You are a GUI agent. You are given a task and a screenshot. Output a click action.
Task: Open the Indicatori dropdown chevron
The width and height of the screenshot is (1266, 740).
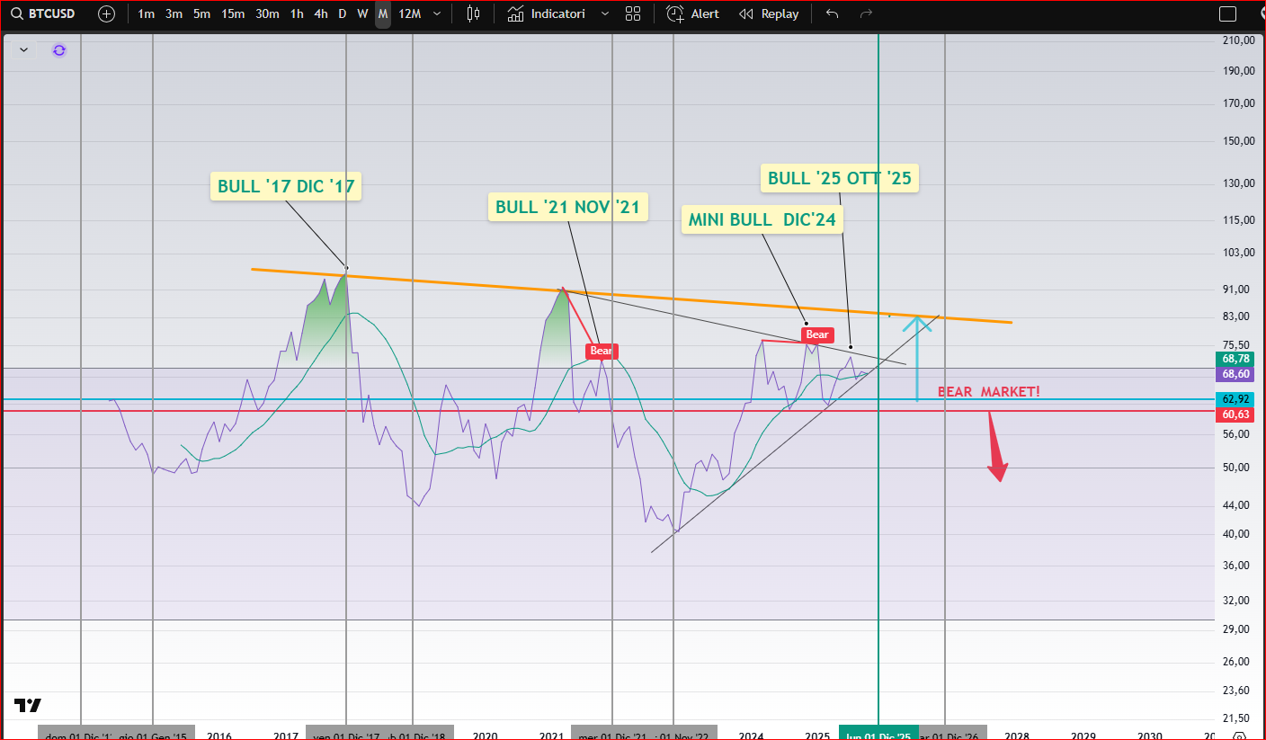(604, 13)
